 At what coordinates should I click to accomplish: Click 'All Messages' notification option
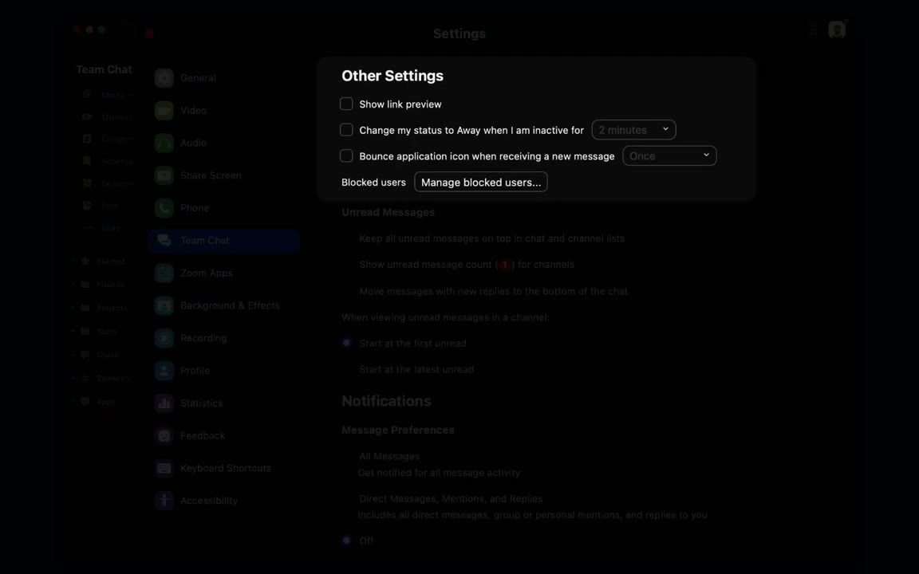(x=389, y=456)
